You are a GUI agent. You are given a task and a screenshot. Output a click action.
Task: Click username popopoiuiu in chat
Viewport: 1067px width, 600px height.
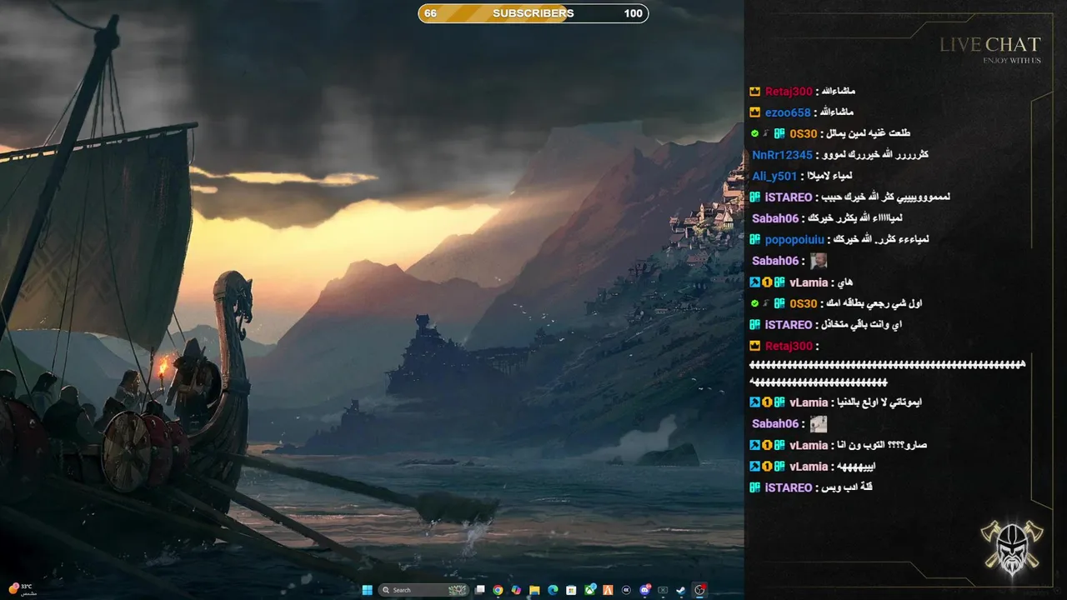pos(794,239)
